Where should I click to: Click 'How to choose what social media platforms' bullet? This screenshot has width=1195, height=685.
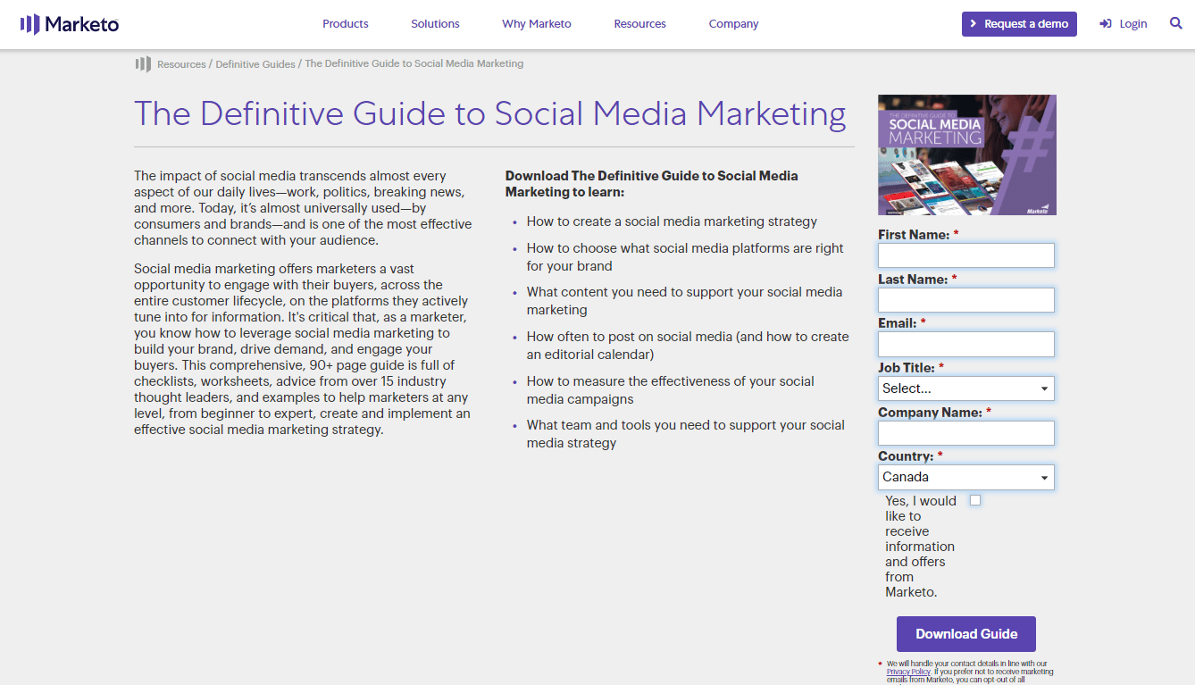(685, 257)
